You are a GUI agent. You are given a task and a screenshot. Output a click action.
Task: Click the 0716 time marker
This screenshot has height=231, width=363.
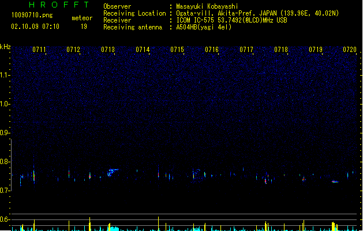[x=212, y=50]
